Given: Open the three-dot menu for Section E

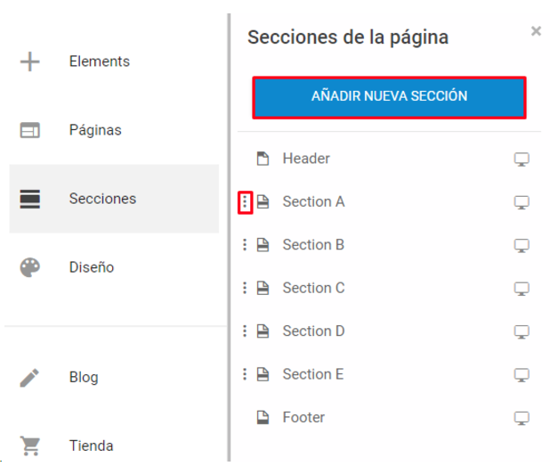Looking at the screenshot, I should 245,374.
